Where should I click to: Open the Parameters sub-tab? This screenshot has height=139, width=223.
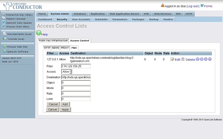coord(120,19)
